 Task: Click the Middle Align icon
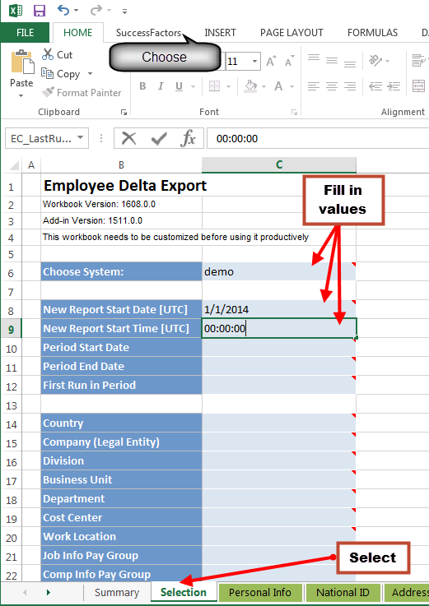(332, 60)
